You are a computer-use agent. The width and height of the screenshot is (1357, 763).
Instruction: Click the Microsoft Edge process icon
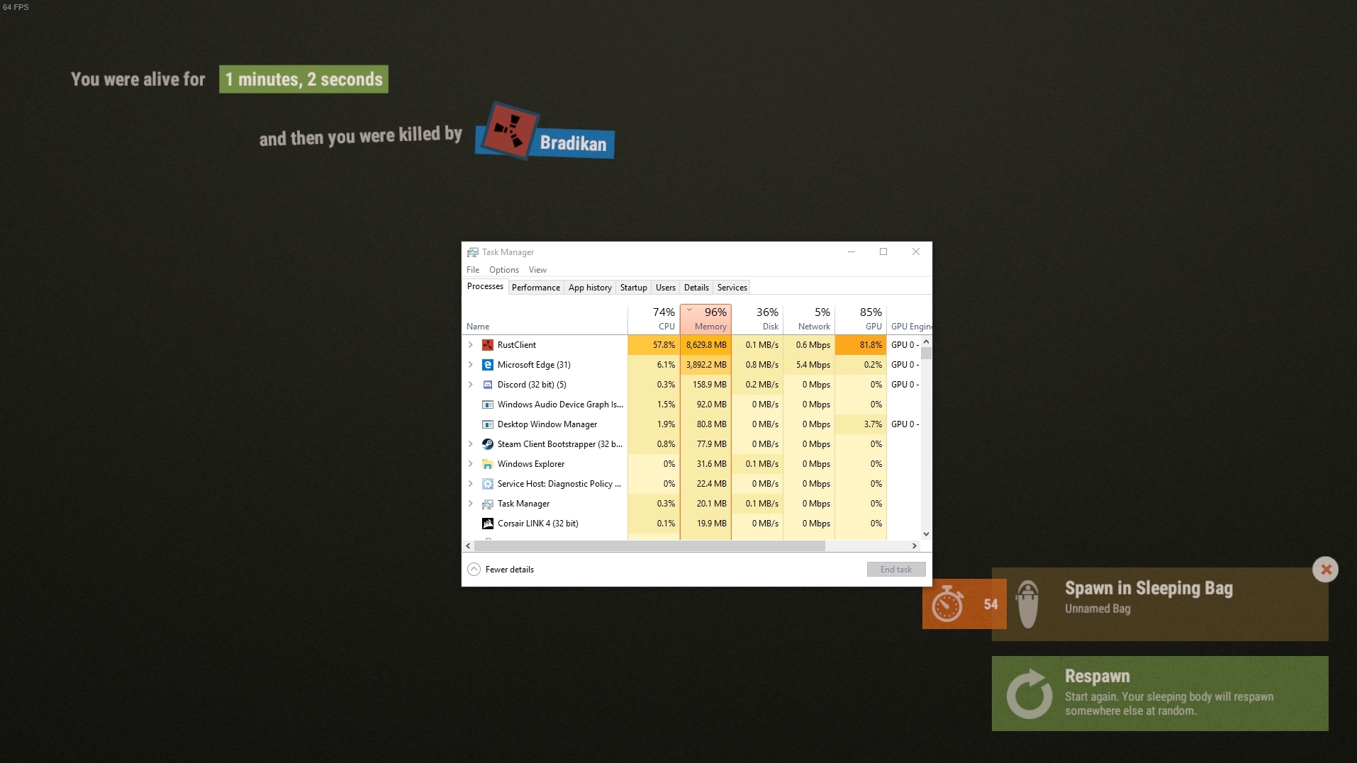tap(488, 365)
